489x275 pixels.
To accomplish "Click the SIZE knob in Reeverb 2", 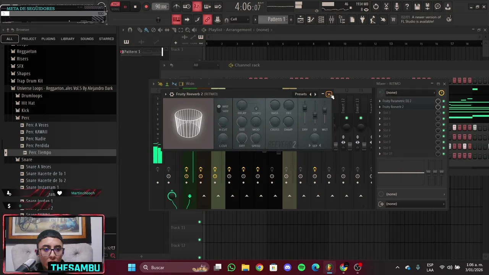I will tap(242, 122).
